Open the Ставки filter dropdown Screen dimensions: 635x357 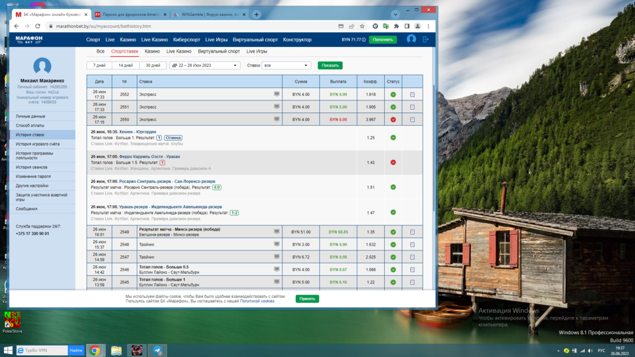(x=286, y=65)
